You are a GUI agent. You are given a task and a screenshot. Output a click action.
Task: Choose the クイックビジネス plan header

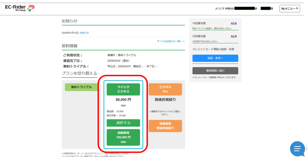123,89
